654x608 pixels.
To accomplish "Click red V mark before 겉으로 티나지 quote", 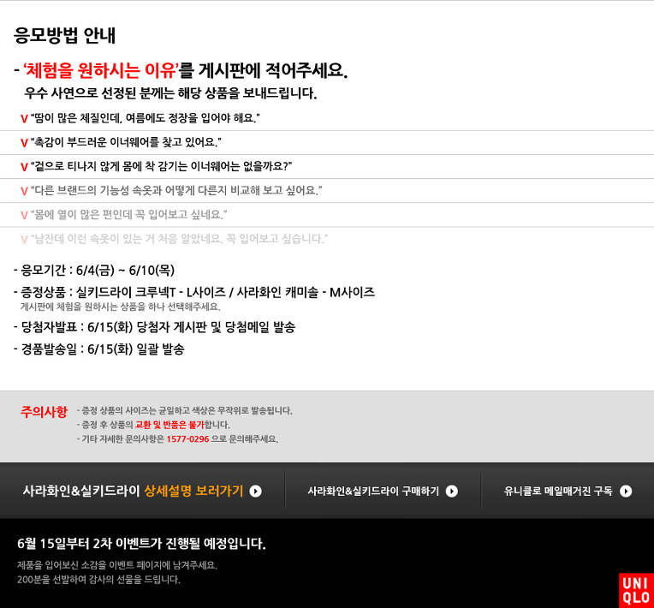I will pos(24,167).
